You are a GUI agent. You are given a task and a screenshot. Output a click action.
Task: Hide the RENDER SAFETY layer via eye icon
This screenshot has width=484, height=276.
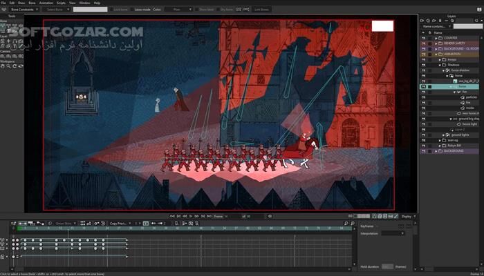click(423, 43)
